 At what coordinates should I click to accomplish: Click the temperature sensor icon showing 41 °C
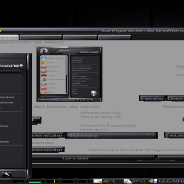tap(98, 181)
